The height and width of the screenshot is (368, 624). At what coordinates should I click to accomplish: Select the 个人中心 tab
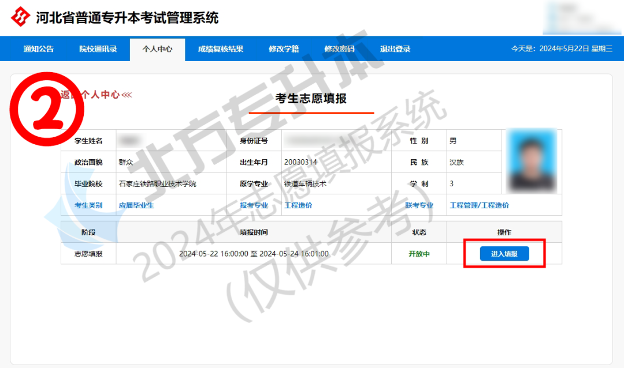pos(157,49)
